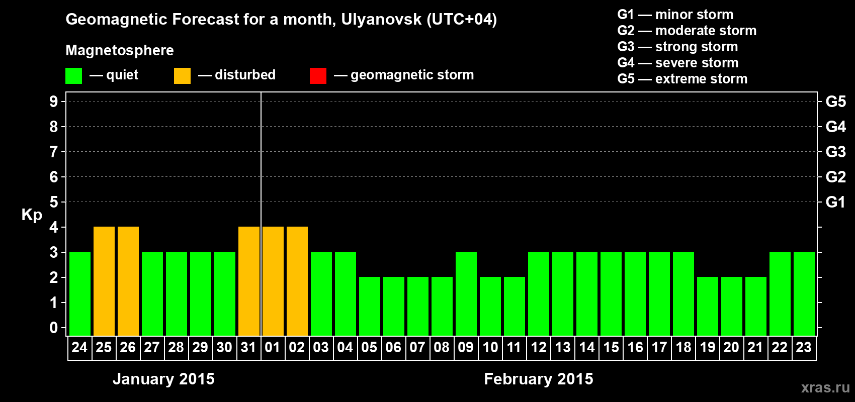Select the orange bar for January 31
855x402 pixels.
pos(249,281)
